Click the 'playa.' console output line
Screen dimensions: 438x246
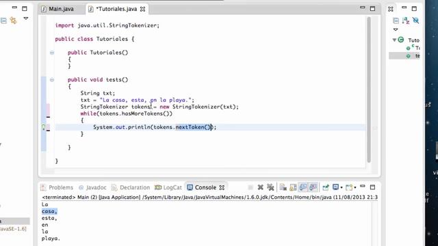pyautogui.click(x=51, y=238)
